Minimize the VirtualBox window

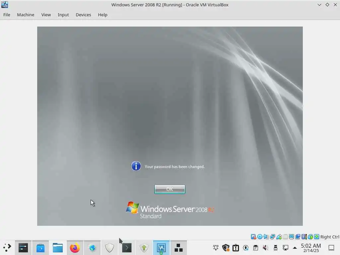[x=319, y=5]
